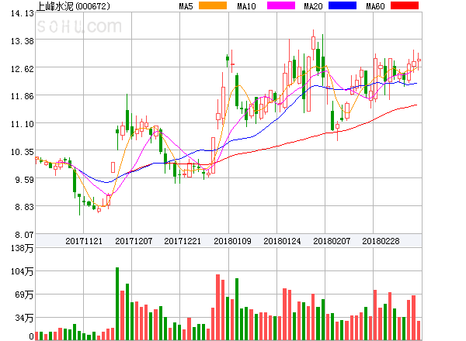
Task: Click the tallest green volume bar near 104万
Action: pyautogui.click(x=117, y=304)
